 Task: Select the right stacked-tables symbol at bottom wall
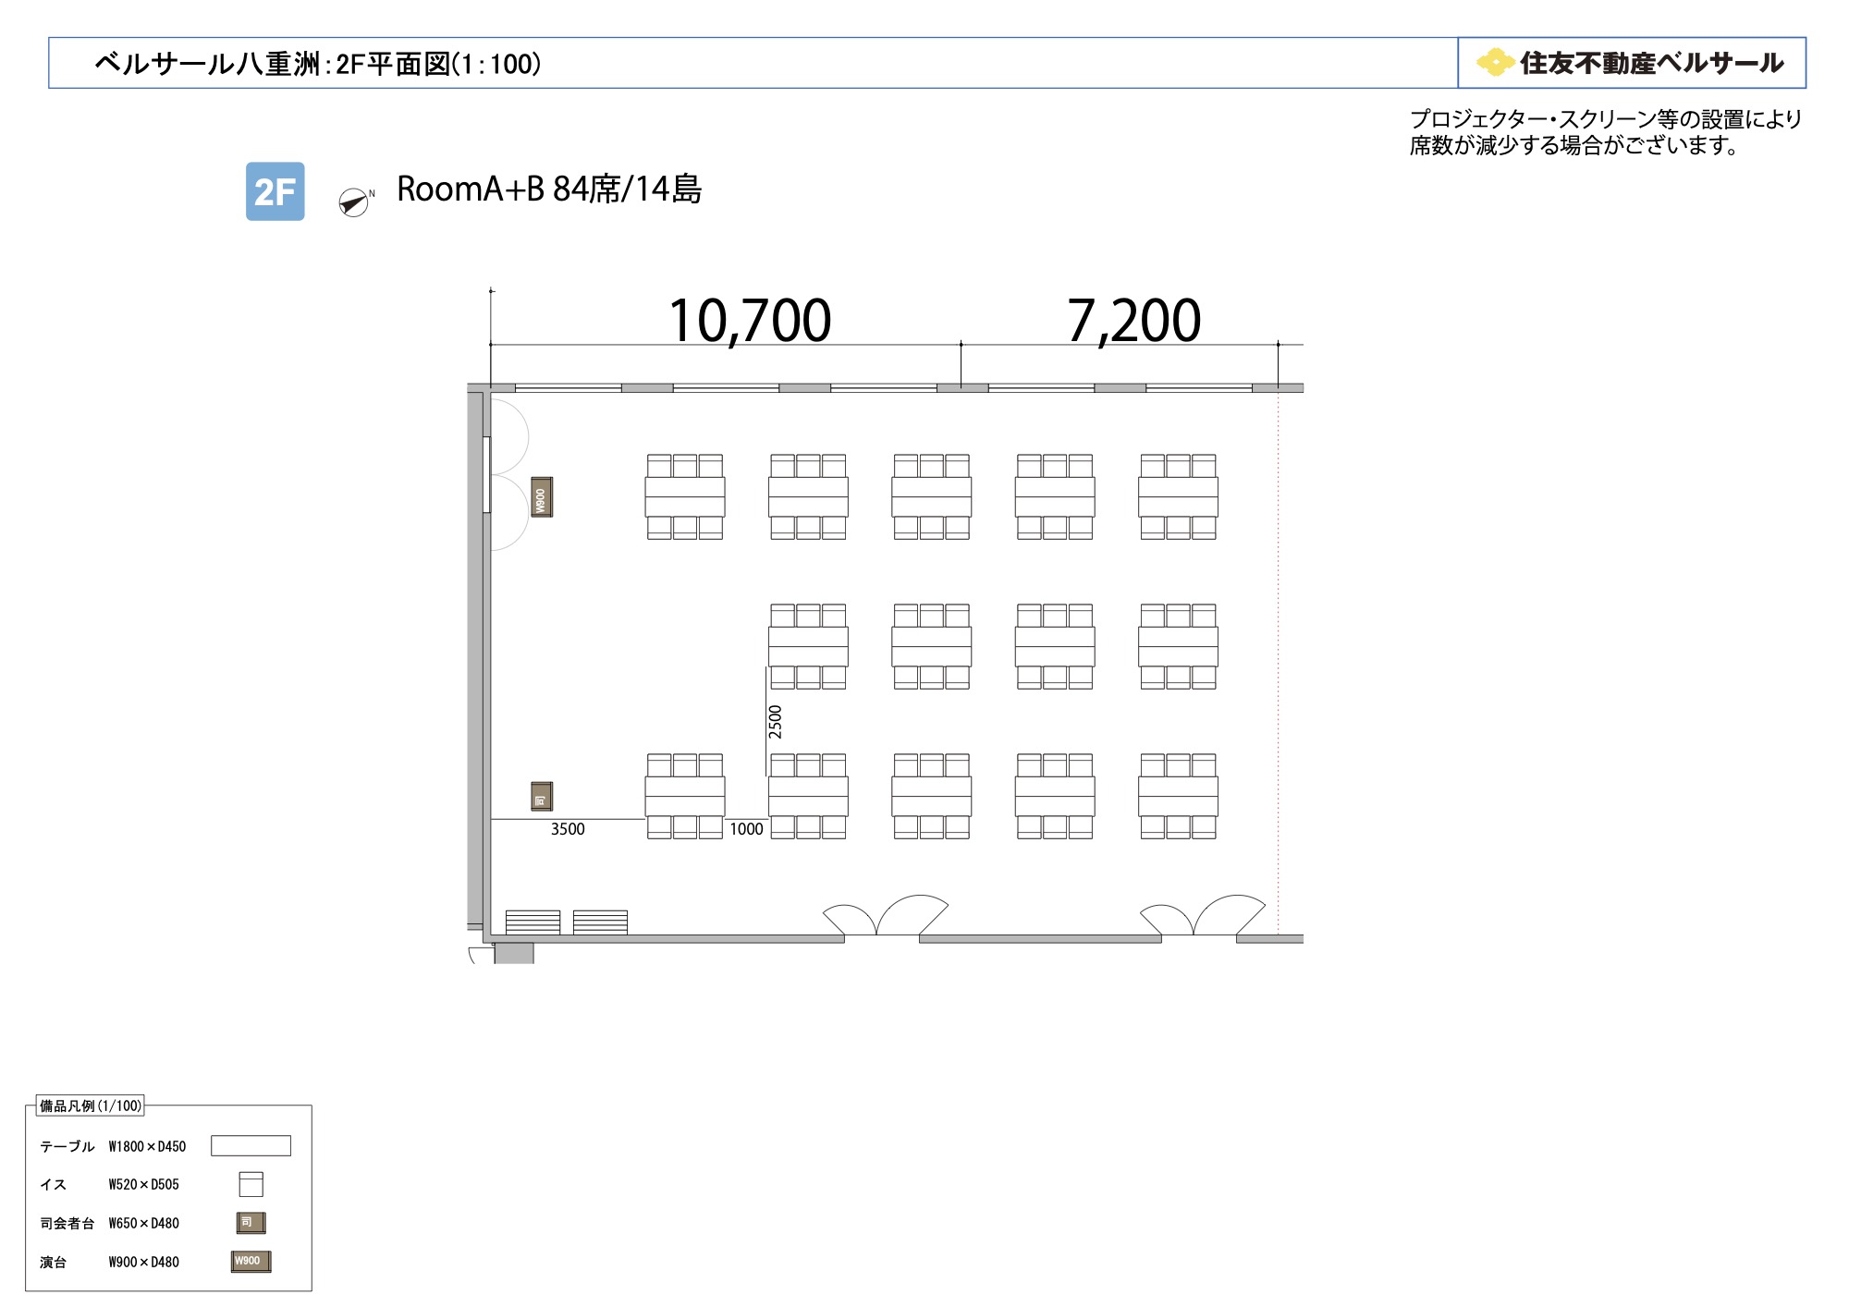coord(600,922)
